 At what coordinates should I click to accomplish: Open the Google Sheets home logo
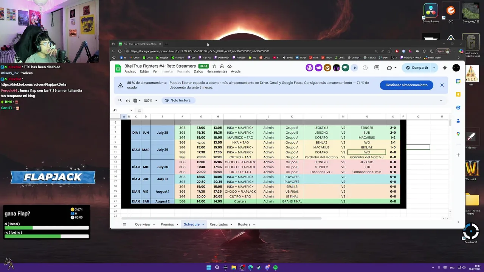pos(118,68)
